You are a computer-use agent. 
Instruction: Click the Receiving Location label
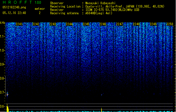click(65, 6)
